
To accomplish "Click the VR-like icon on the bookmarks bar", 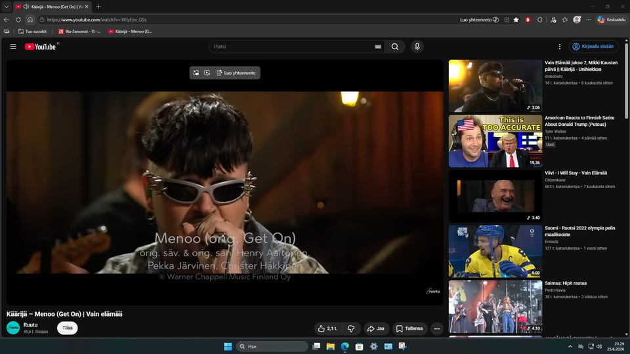I will pos(7,31).
